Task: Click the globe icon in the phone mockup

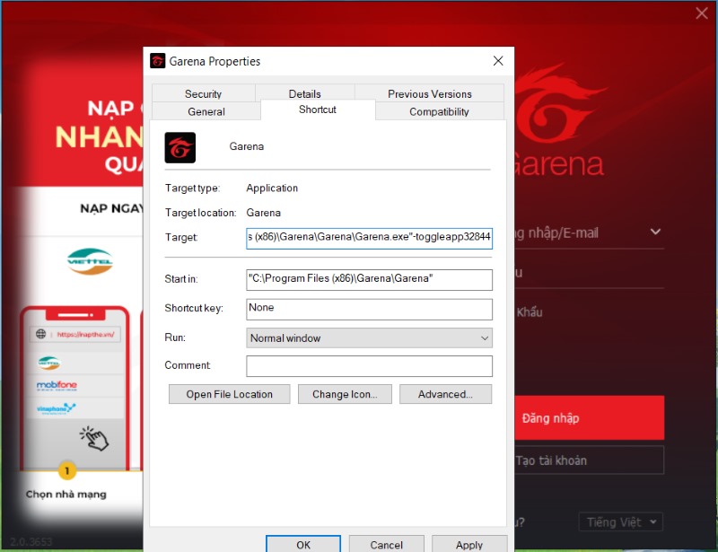Action: tap(40, 334)
